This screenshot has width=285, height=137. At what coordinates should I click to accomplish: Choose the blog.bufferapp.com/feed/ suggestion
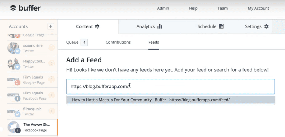pos(171,100)
